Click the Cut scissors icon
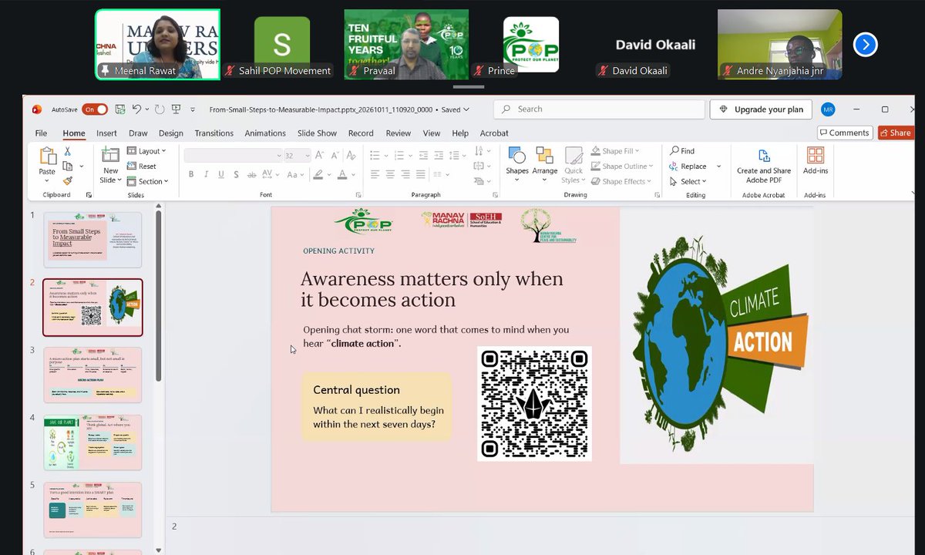This screenshot has height=555, width=925. pos(68,152)
